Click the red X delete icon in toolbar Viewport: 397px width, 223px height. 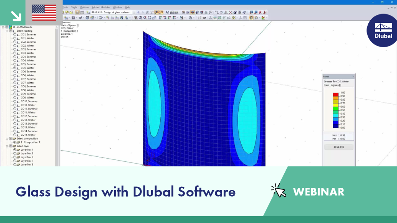click(231, 12)
